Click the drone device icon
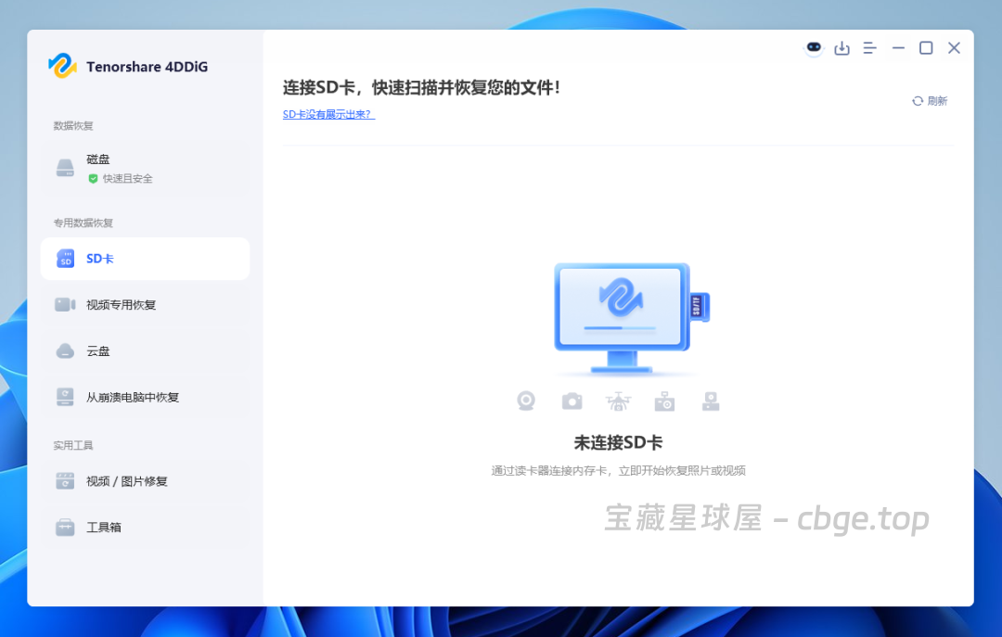 tap(618, 401)
